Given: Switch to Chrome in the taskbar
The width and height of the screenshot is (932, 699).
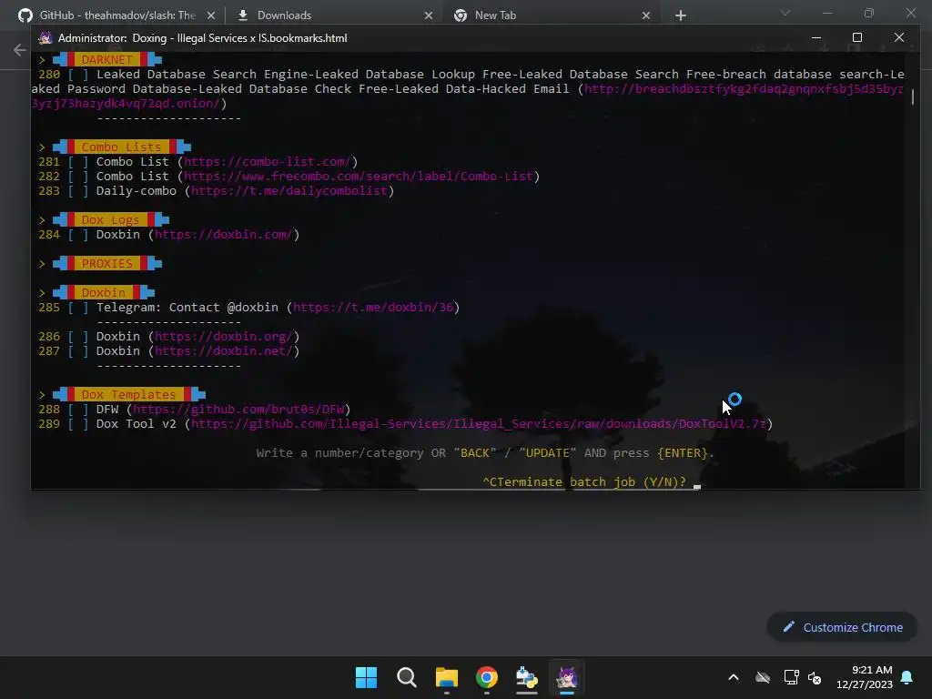Looking at the screenshot, I should (487, 677).
